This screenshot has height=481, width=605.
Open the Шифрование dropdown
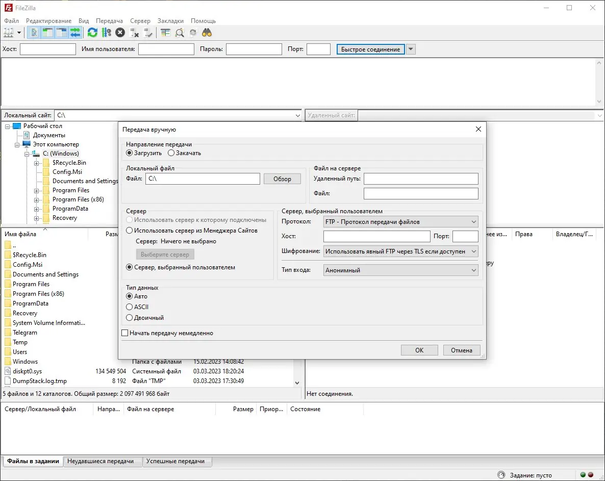pyautogui.click(x=401, y=251)
